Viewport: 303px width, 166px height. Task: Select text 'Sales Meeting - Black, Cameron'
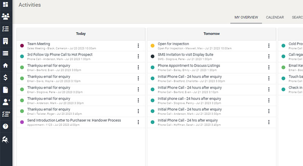47,49
